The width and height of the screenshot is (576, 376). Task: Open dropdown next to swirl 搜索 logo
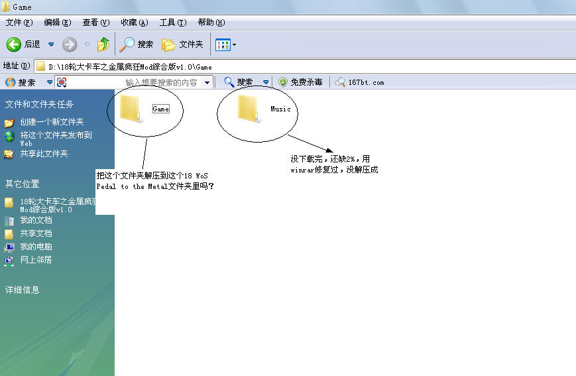(x=50, y=82)
